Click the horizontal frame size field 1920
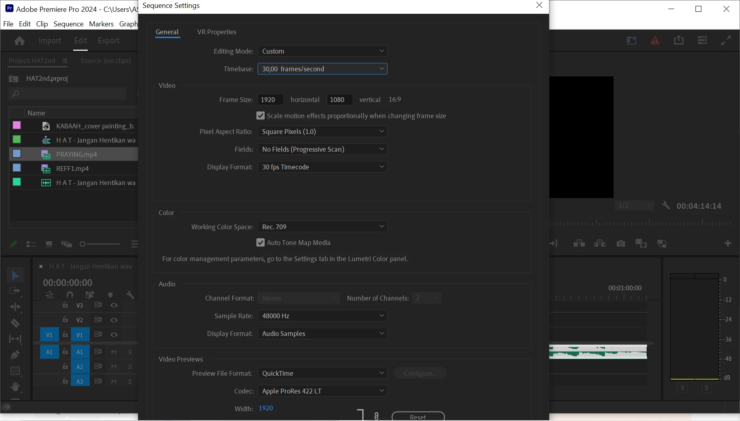The image size is (740, 421). click(271, 100)
